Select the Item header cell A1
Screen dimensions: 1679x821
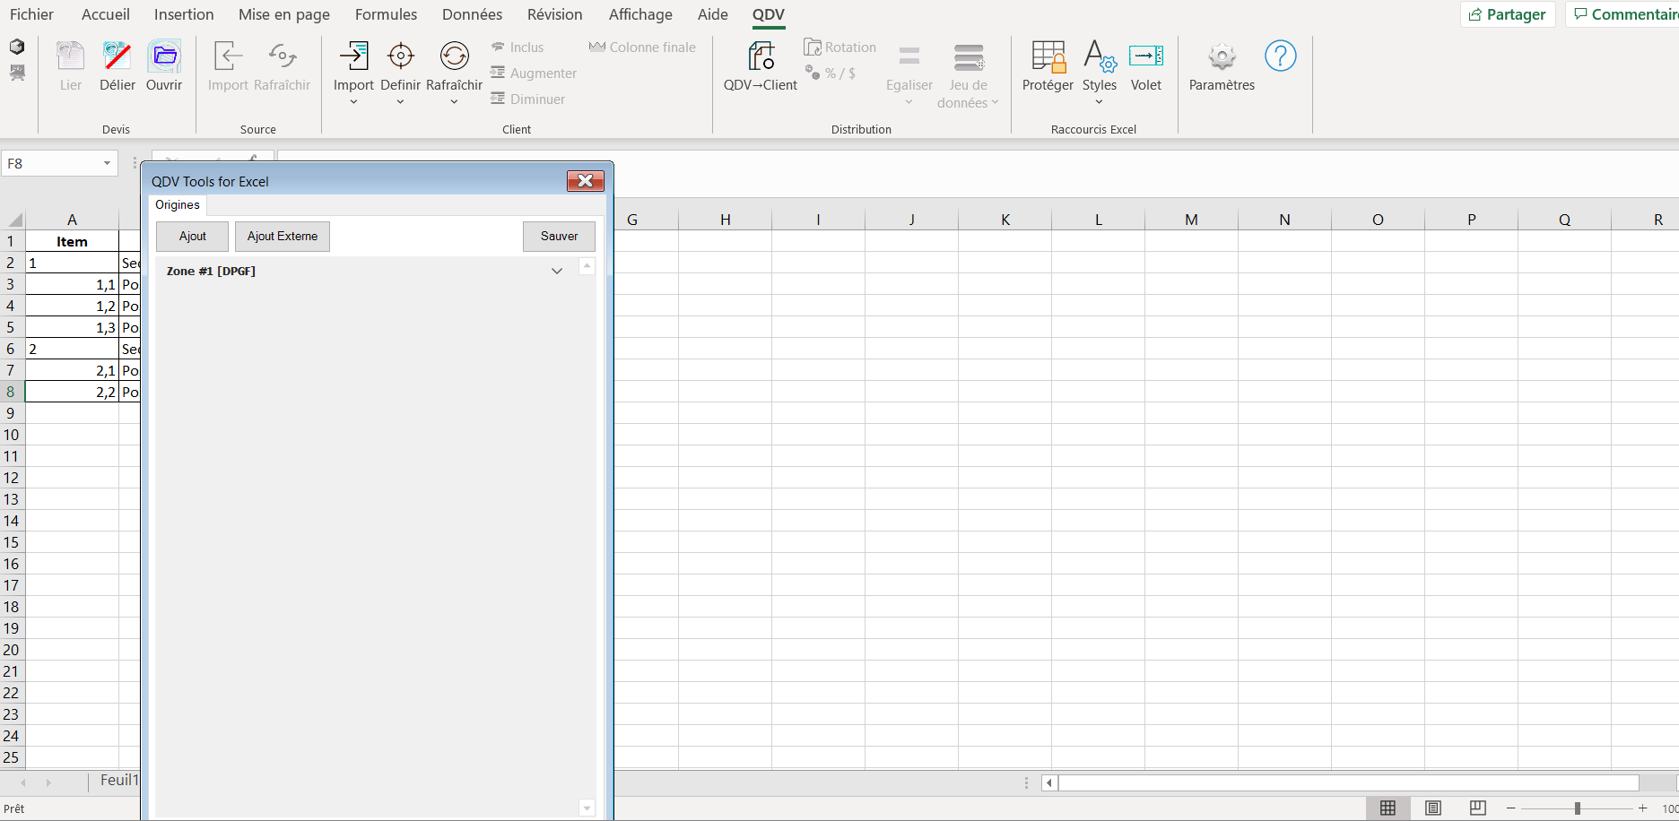72,241
